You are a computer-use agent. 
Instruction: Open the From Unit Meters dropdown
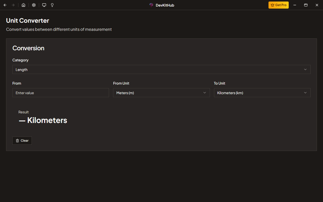pos(161,93)
